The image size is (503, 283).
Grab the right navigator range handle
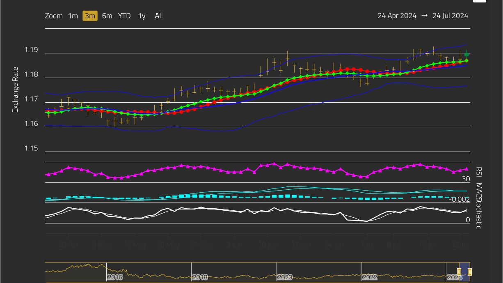coord(470,271)
